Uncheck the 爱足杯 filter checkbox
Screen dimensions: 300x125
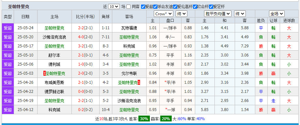coord(211,7)
